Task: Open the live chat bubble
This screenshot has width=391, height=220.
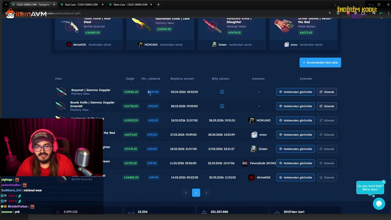Action: [379, 204]
